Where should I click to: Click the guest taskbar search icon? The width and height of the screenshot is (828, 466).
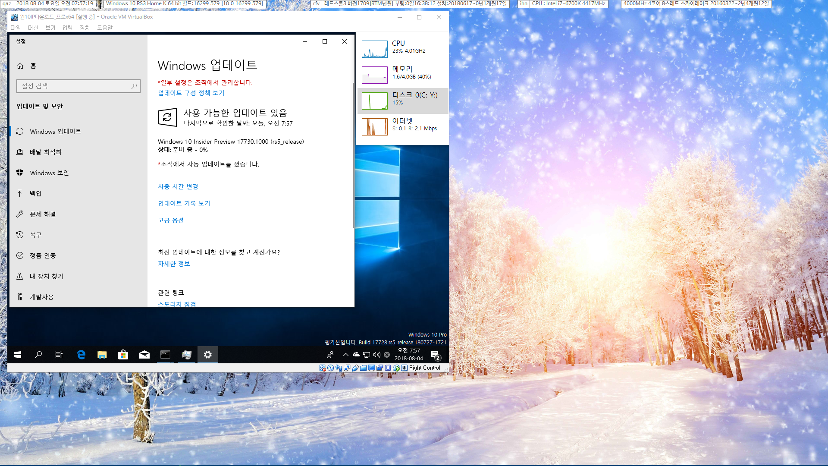click(38, 355)
